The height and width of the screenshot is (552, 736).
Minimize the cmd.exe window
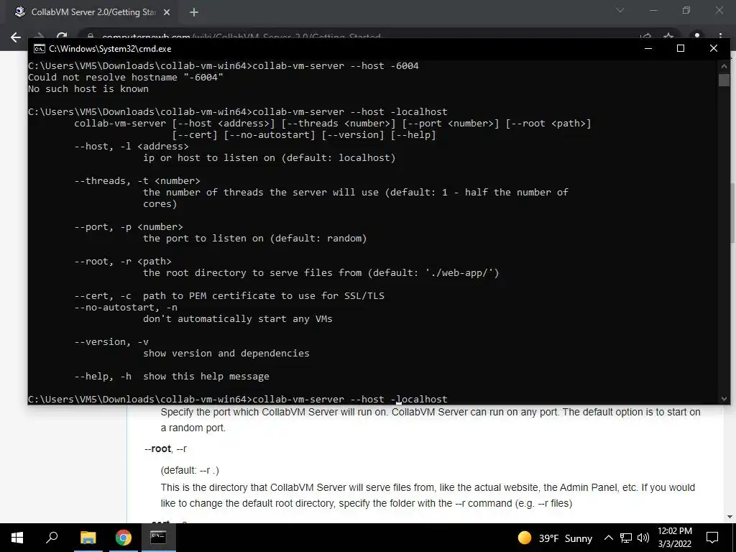pyautogui.click(x=648, y=48)
